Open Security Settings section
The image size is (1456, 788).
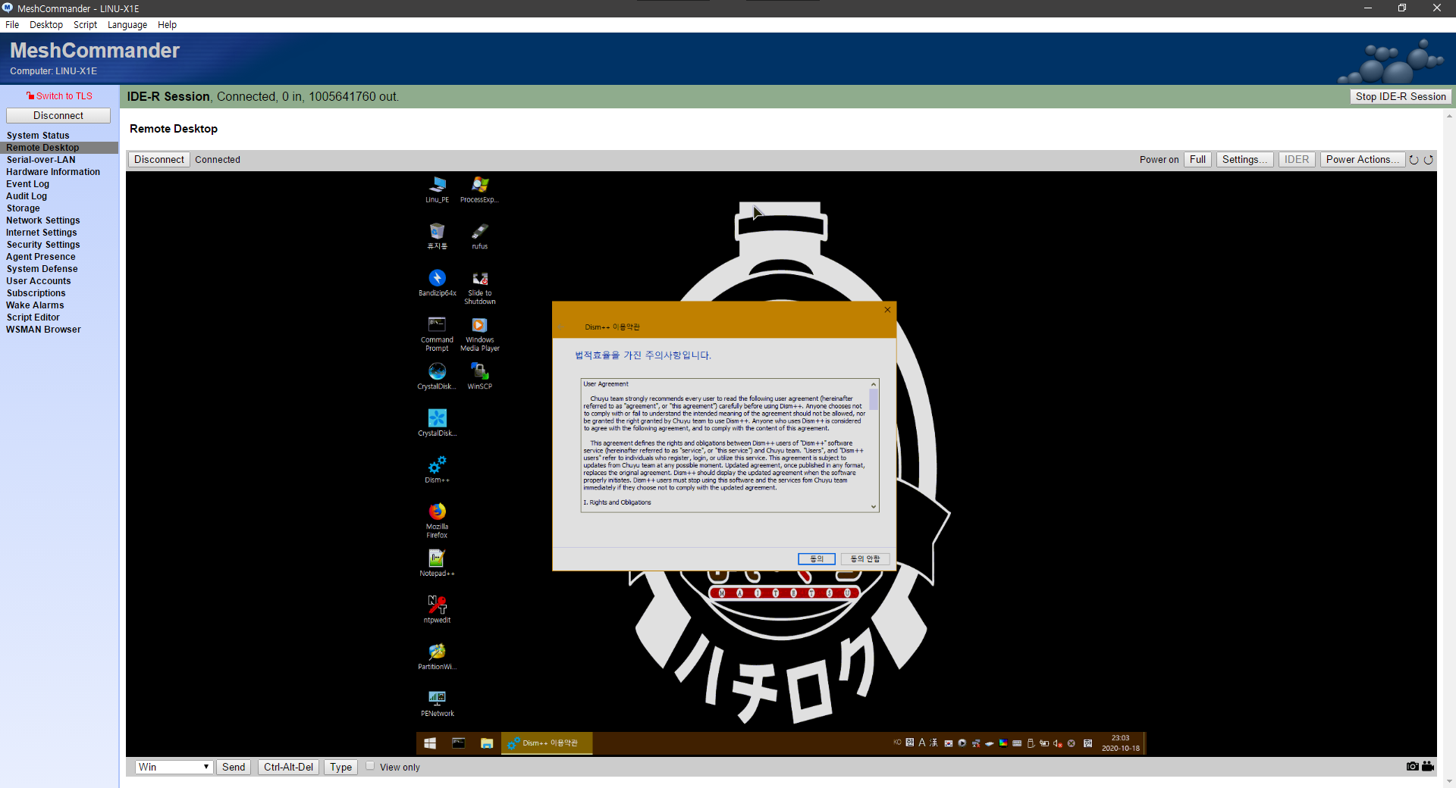click(43, 245)
